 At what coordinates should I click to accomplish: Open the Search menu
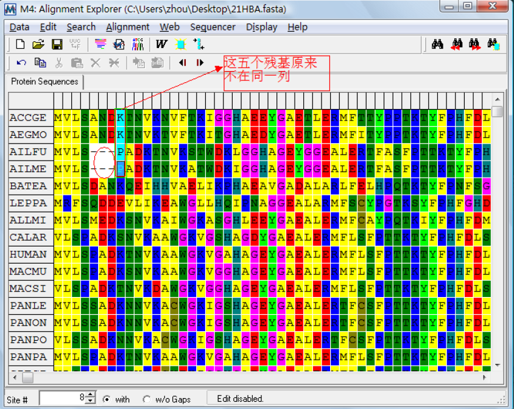point(81,27)
